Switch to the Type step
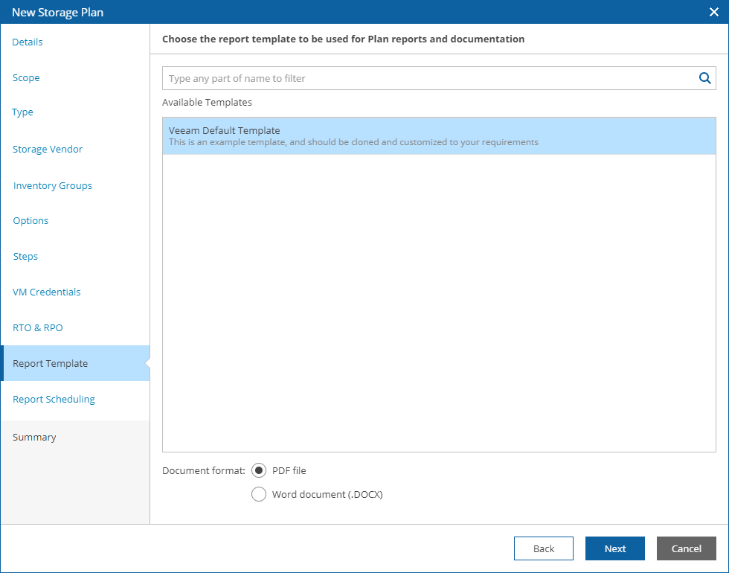The image size is (729, 573). [x=23, y=112]
